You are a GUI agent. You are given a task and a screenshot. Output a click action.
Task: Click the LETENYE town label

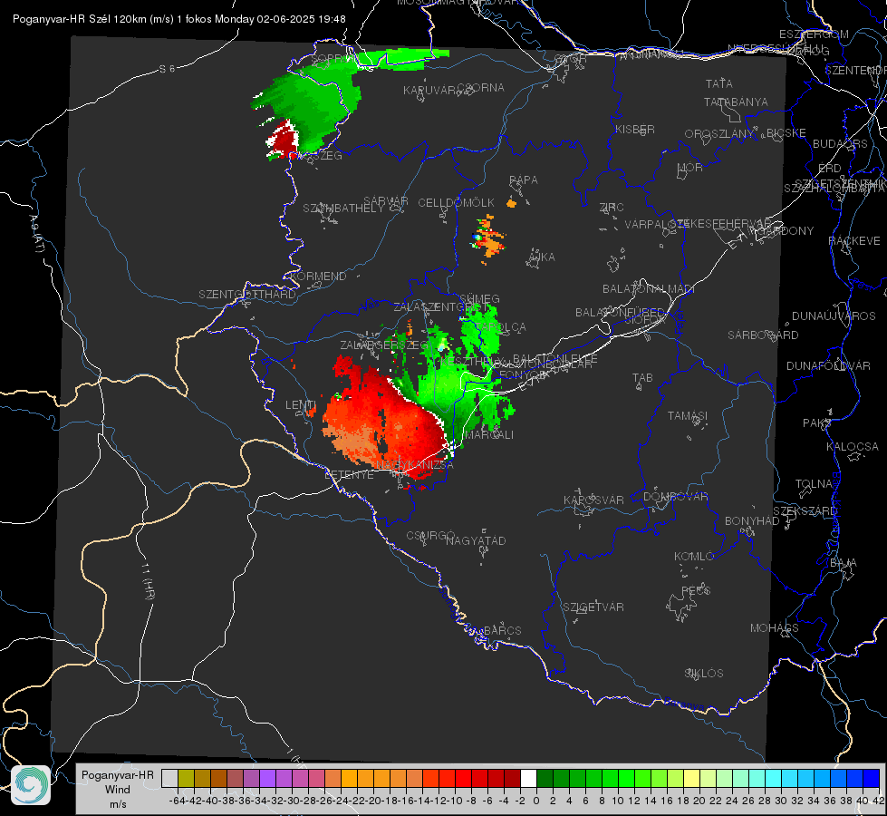[x=349, y=475]
